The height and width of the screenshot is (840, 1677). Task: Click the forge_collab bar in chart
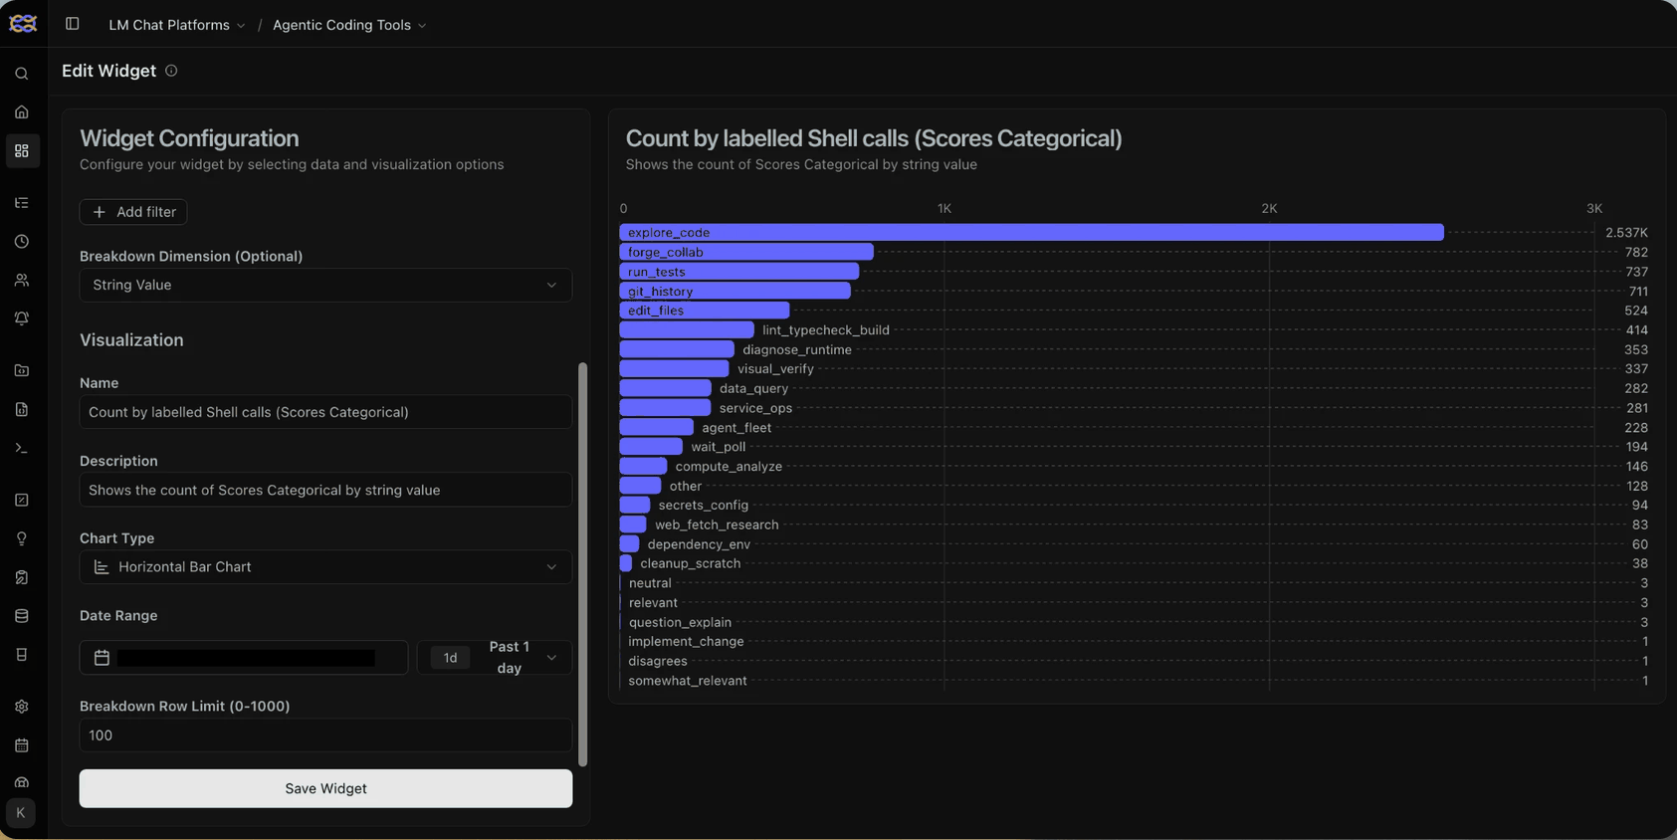coord(746,253)
